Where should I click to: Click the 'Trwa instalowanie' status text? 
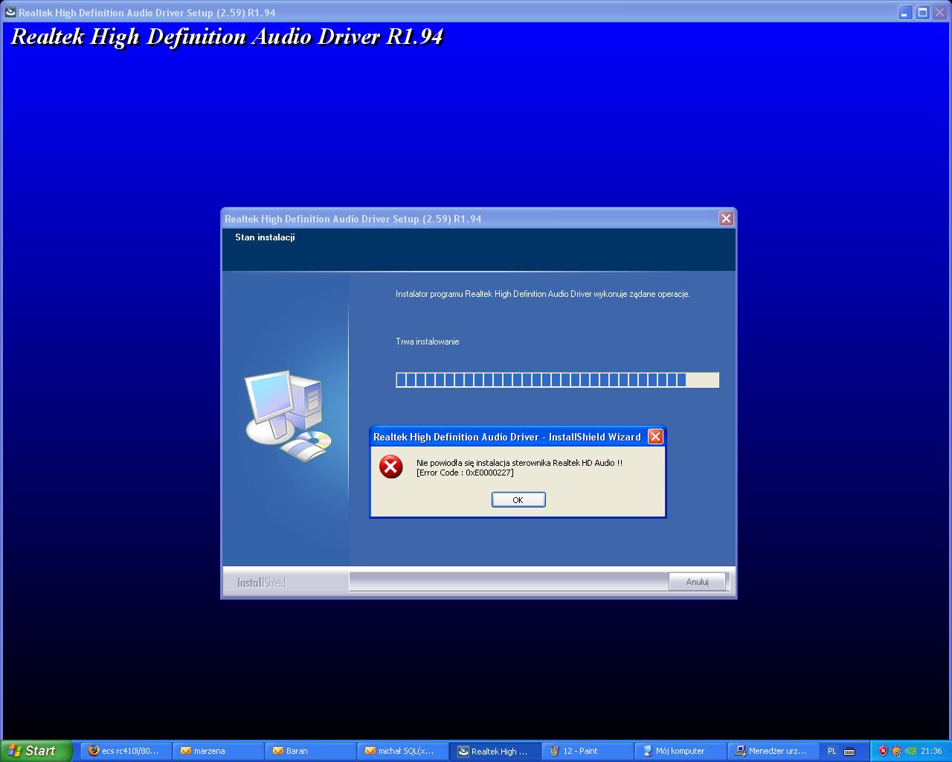428,342
